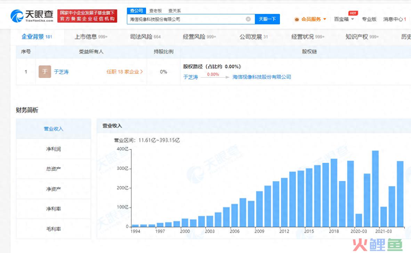Click 于芝涛 in the equity path

tap(191, 77)
